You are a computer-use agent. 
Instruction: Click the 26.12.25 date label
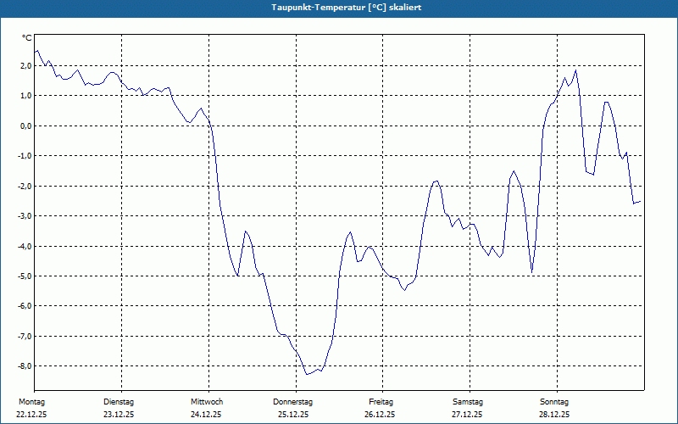[380, 415]
